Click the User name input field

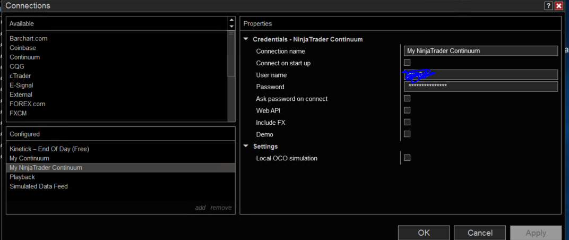[481, 75]
